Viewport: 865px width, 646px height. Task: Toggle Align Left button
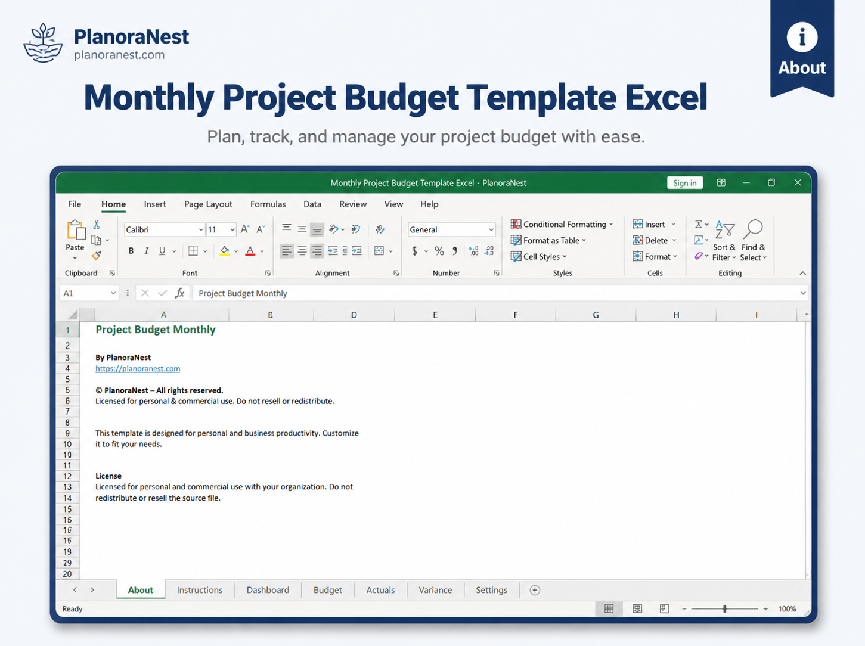[x=287, y=251]
